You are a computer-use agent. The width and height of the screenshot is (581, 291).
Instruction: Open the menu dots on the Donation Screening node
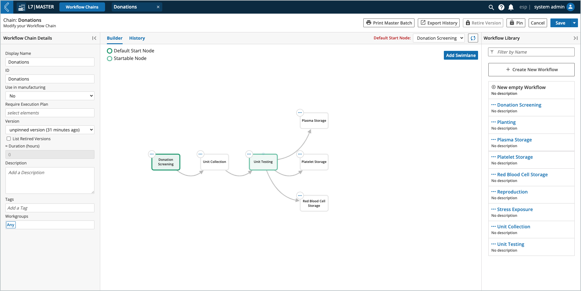[x=152, y=154]
